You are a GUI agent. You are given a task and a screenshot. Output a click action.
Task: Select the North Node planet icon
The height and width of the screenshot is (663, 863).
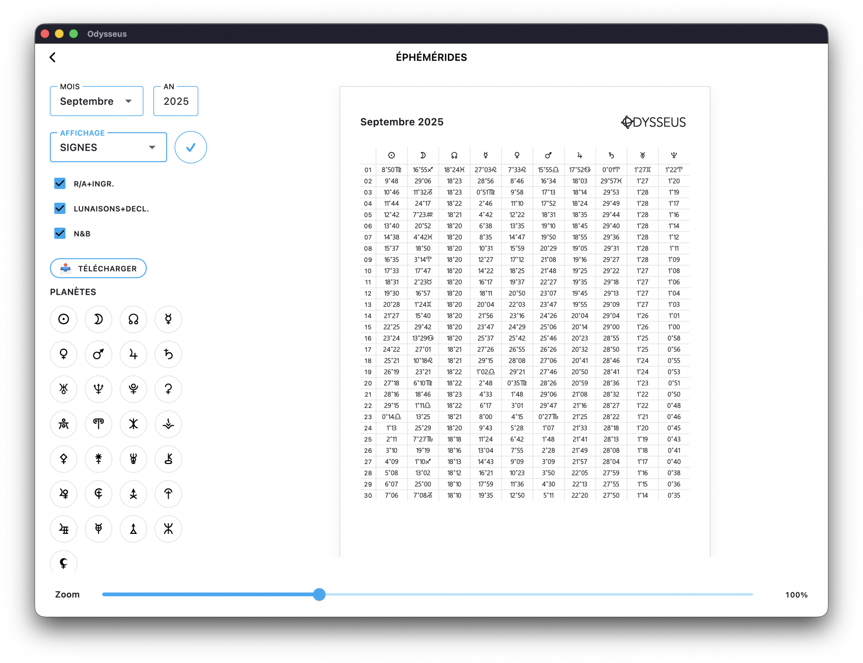[x=133, y=319]
